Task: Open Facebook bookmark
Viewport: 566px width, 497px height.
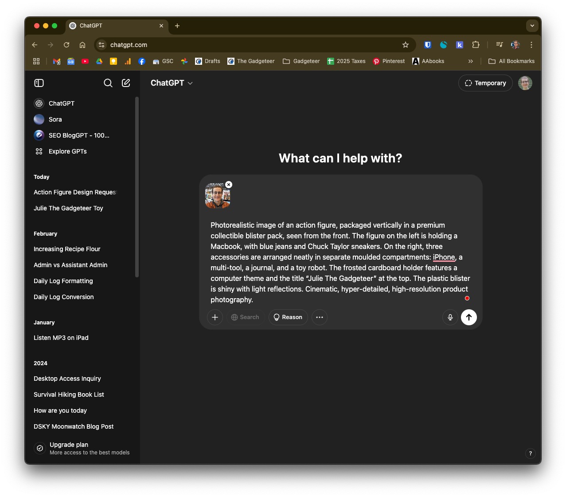Action: (x=142, y=61)
